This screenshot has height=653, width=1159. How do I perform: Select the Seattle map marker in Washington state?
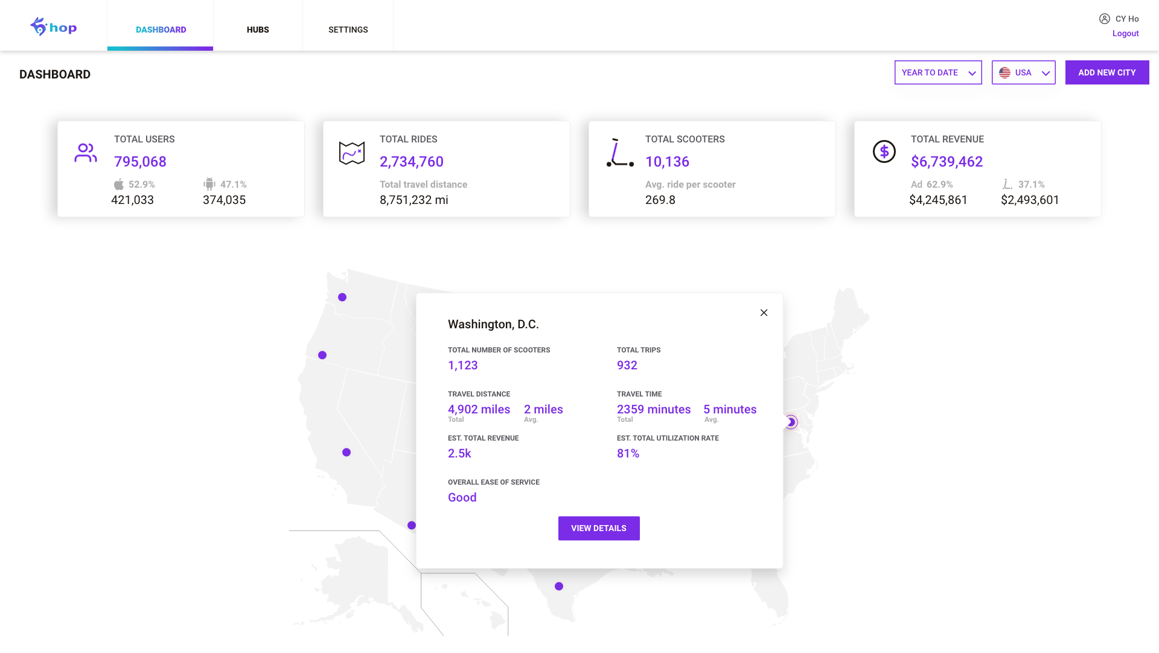(342, 297)
